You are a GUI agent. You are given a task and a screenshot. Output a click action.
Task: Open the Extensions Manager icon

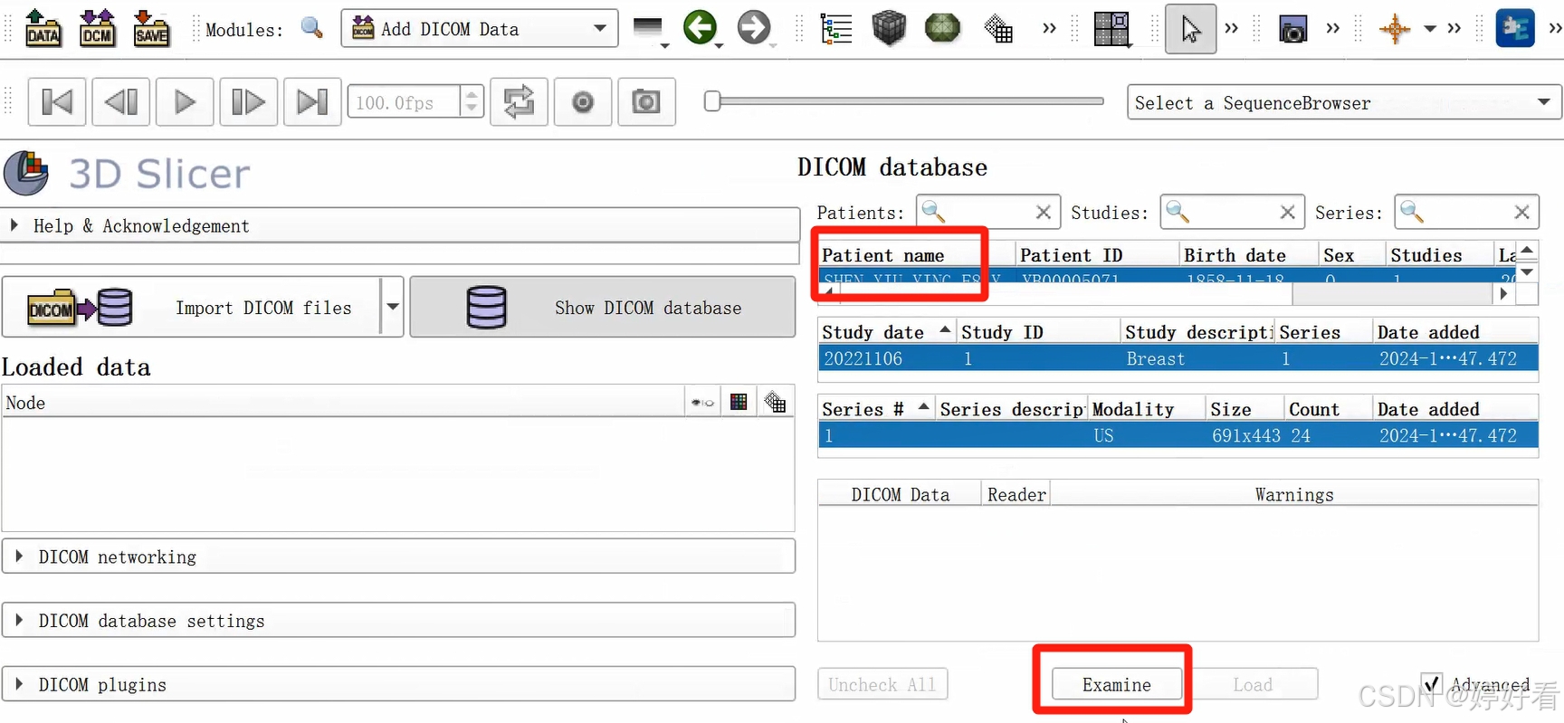(1515, 28)
